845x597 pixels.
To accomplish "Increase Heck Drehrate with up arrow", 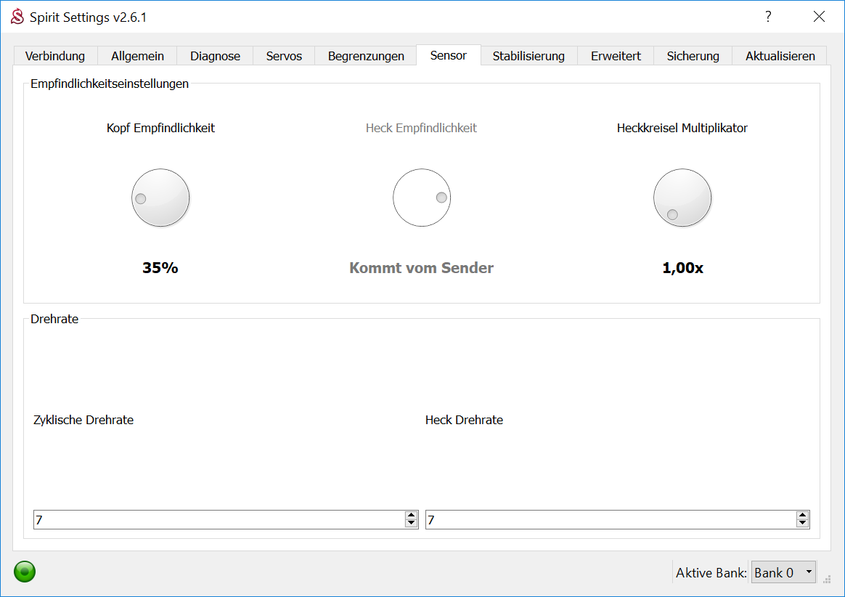I will [x=802, y=516].
